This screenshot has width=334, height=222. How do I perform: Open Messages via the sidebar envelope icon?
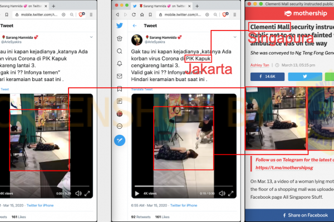point(120,76)
